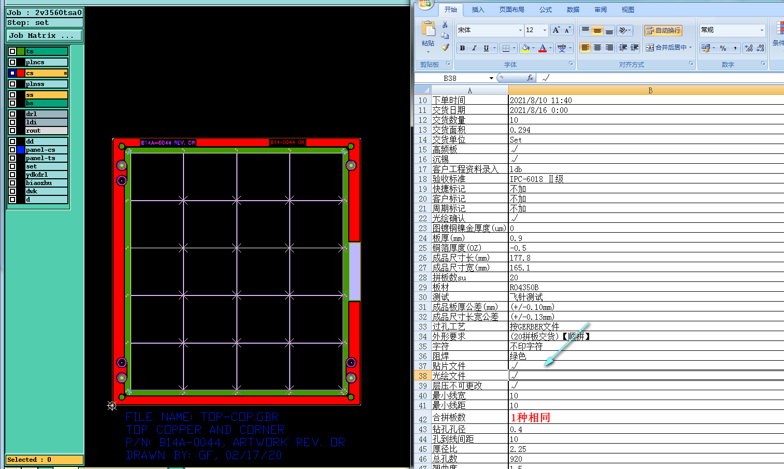Click the text orientation icon
The image size is (784, 469).
pos(623,30)
